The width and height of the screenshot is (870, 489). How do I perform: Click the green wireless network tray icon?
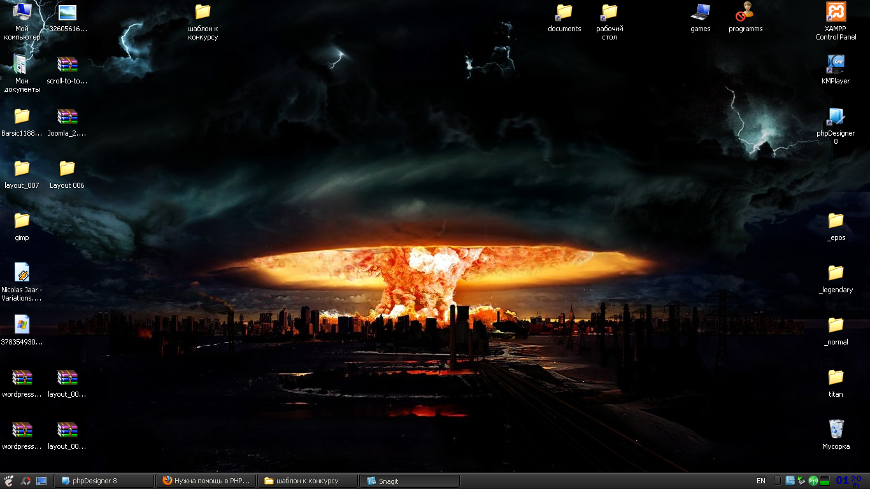point(813,481)
